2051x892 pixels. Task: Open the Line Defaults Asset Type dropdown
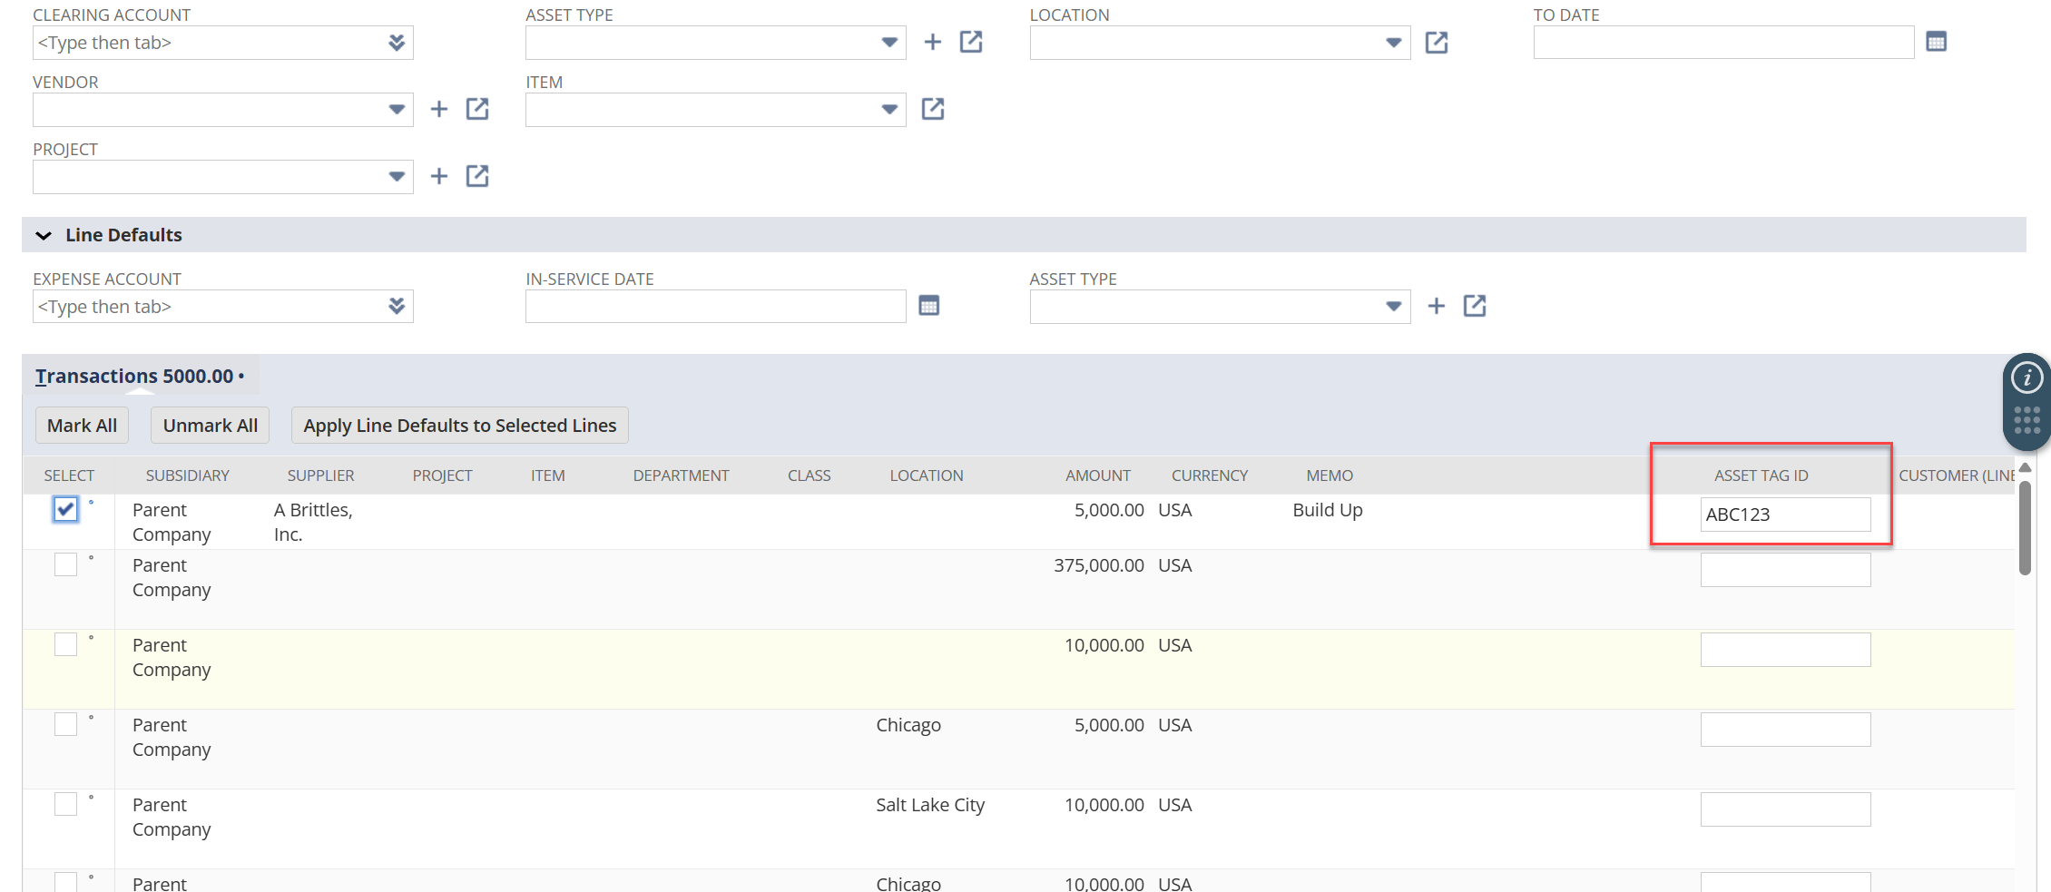(x=1394, y=307)
